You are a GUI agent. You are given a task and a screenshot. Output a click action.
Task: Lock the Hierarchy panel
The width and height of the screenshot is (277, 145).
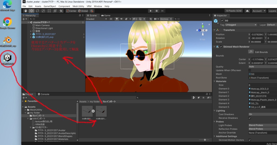[80, 15]
